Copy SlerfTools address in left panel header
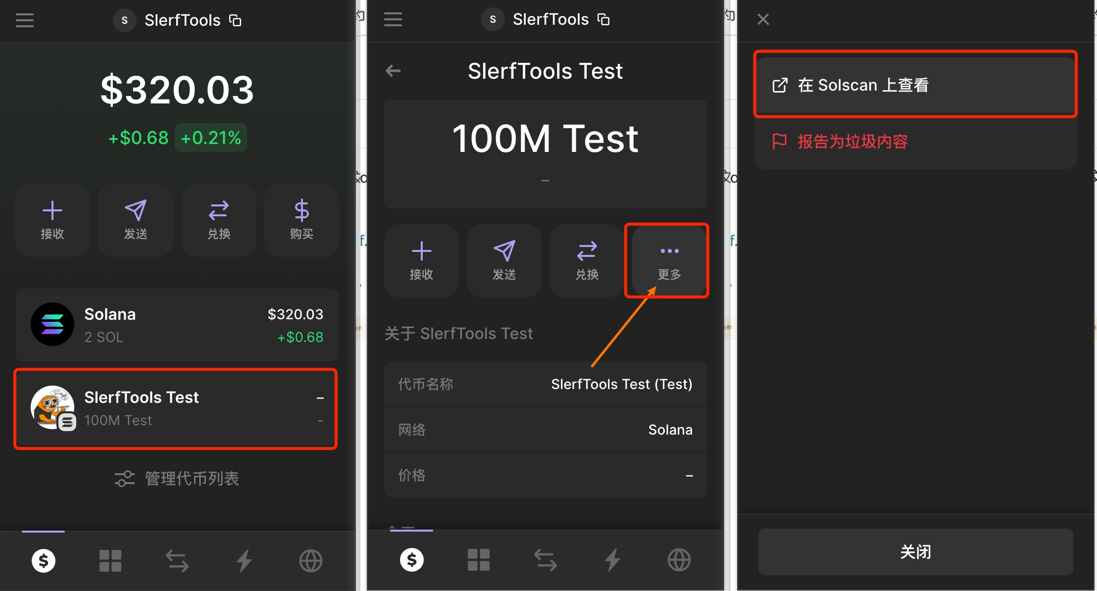This screenshot has width=1097, height=591. pos(235,20)
